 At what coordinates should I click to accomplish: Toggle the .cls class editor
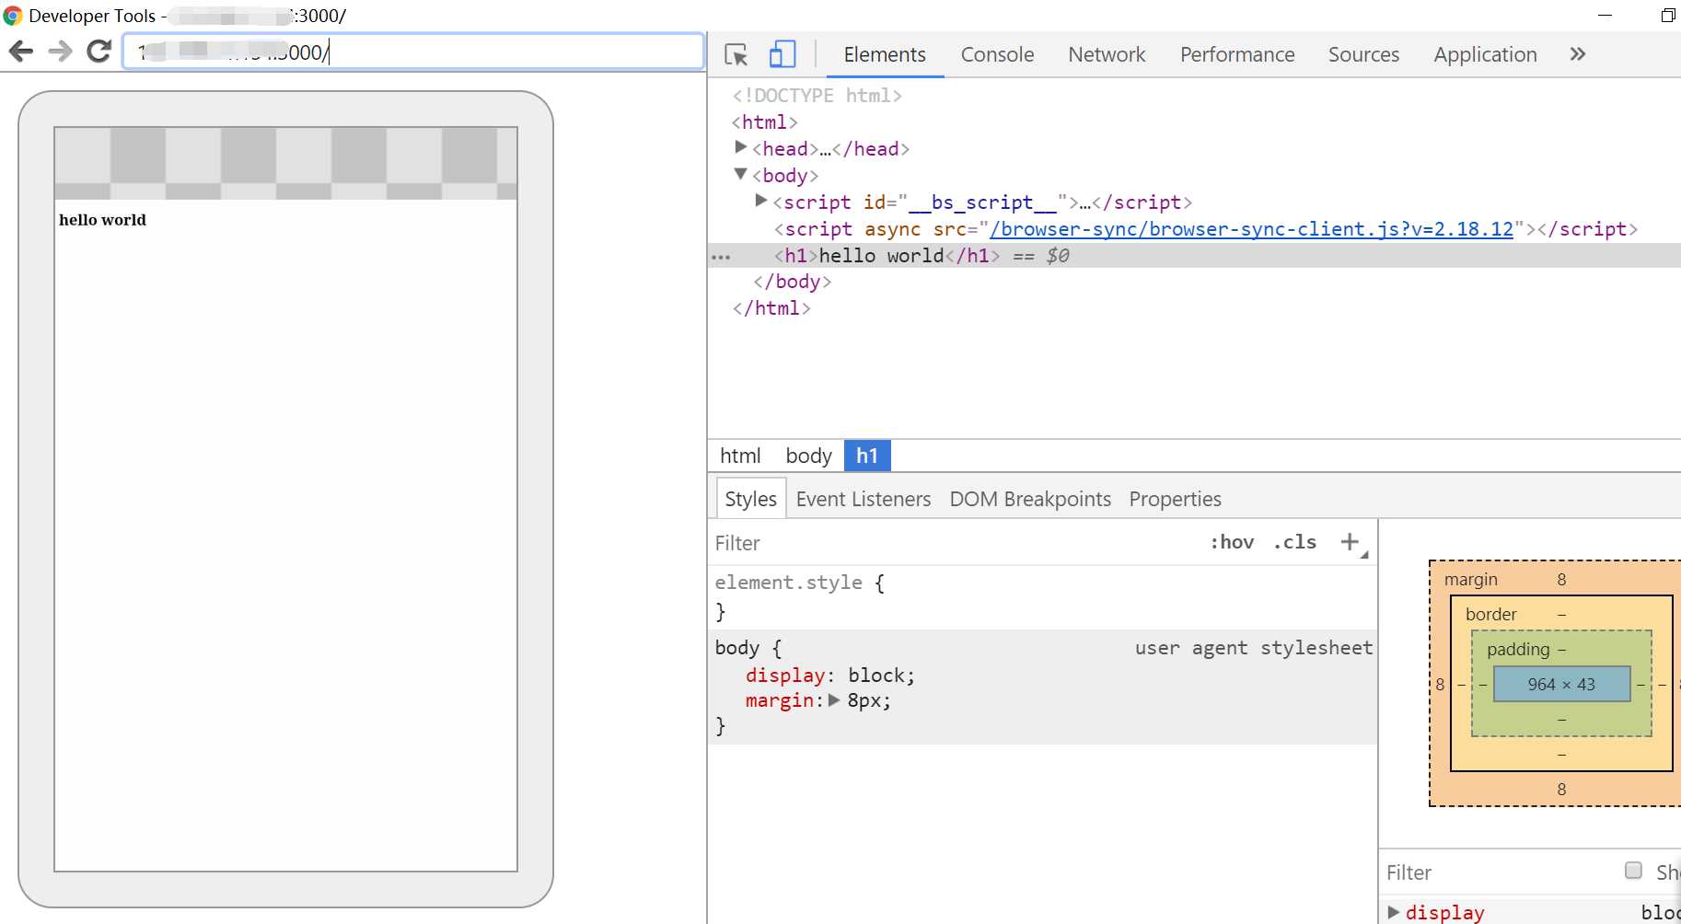[x=1294, y=542]
